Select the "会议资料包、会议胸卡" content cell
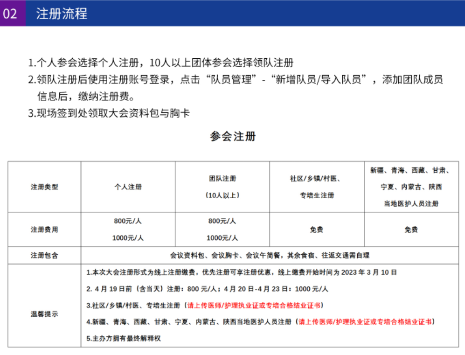The width and height of the screenshot is (465, 355). 270,255
